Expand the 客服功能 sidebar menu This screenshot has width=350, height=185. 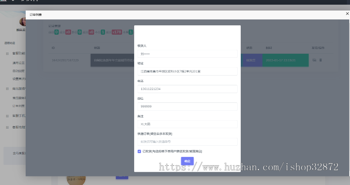(x=19, y=53)
